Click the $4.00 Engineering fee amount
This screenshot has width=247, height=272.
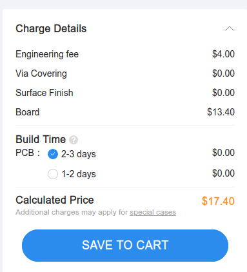pyautogui.click(x=223, y=54)
